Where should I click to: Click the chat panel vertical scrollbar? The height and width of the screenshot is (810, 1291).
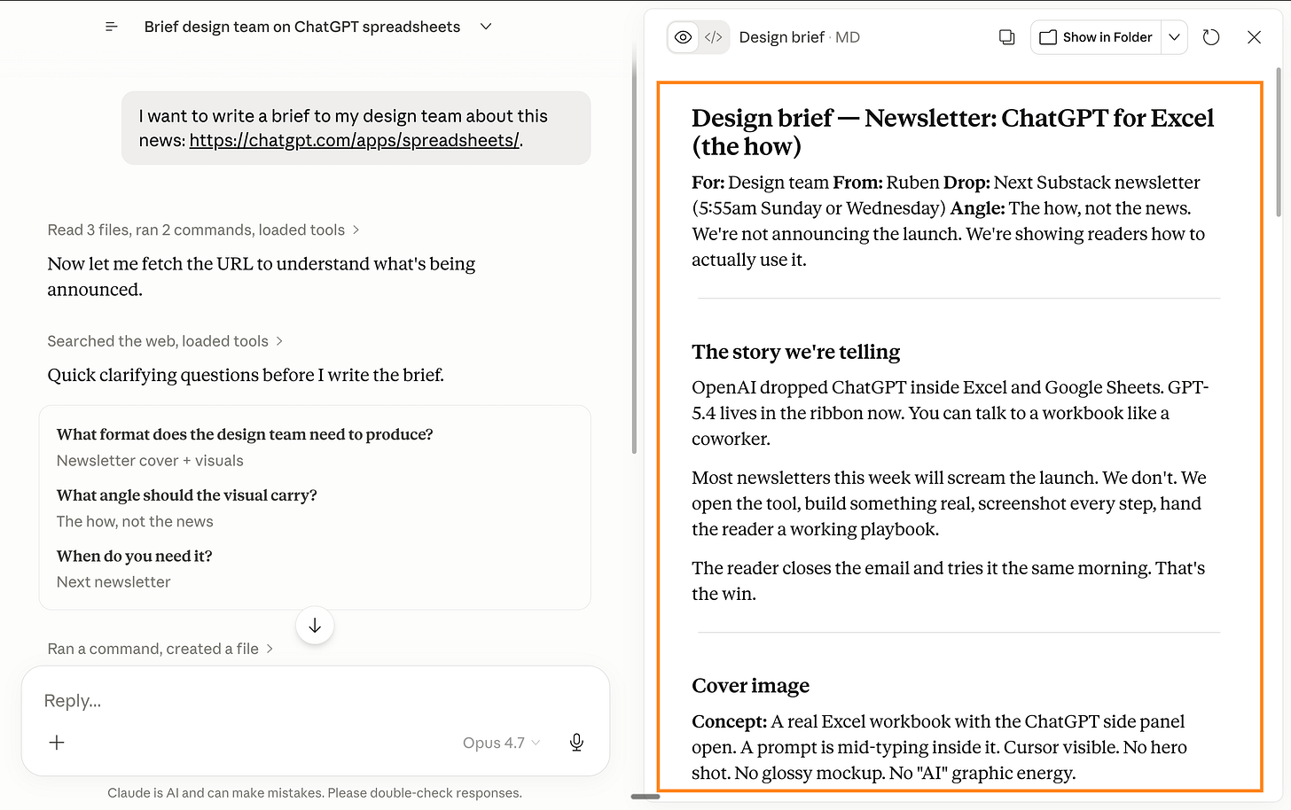pyautogui.click(x=634, y=248)
